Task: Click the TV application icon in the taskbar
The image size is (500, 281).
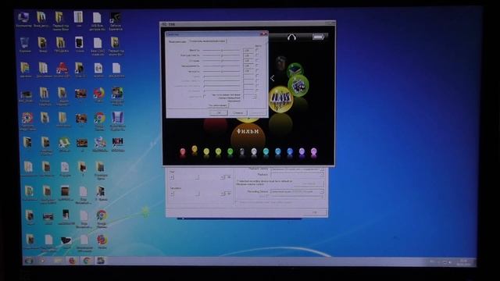Action: coord(101,261)
